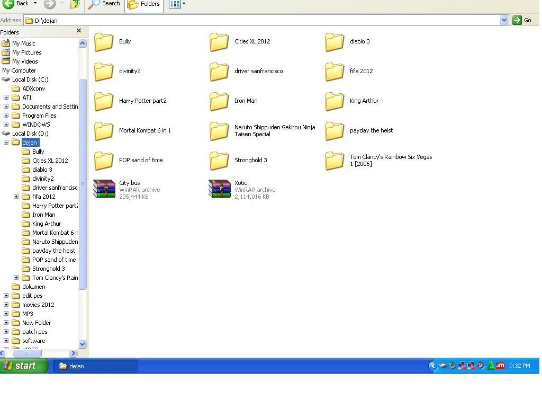Viewport: 542px width, 407px height.
Task: Close the Folders pane with its X
Action: (79, 31)
